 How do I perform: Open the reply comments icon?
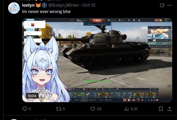(25, 109)
